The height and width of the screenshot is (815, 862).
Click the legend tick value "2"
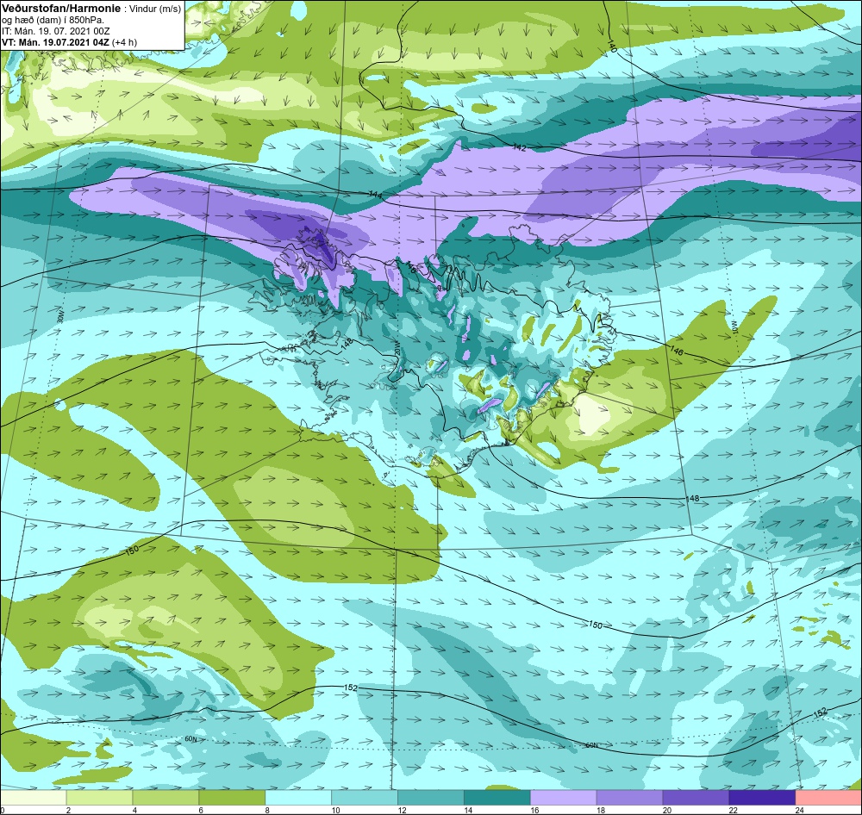tap(68, 810)
